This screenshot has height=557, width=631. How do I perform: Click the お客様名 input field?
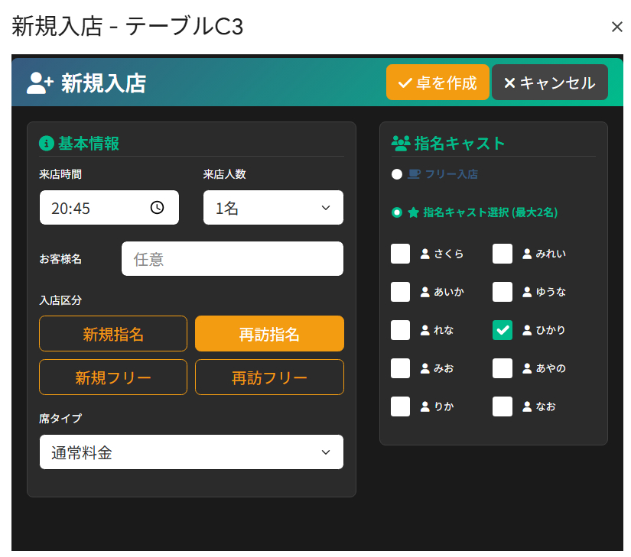point(233,259)
